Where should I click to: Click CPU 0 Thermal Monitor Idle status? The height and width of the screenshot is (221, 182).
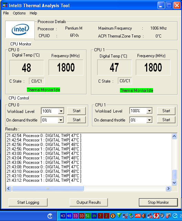pyautogui.click(x=43, y=90)
